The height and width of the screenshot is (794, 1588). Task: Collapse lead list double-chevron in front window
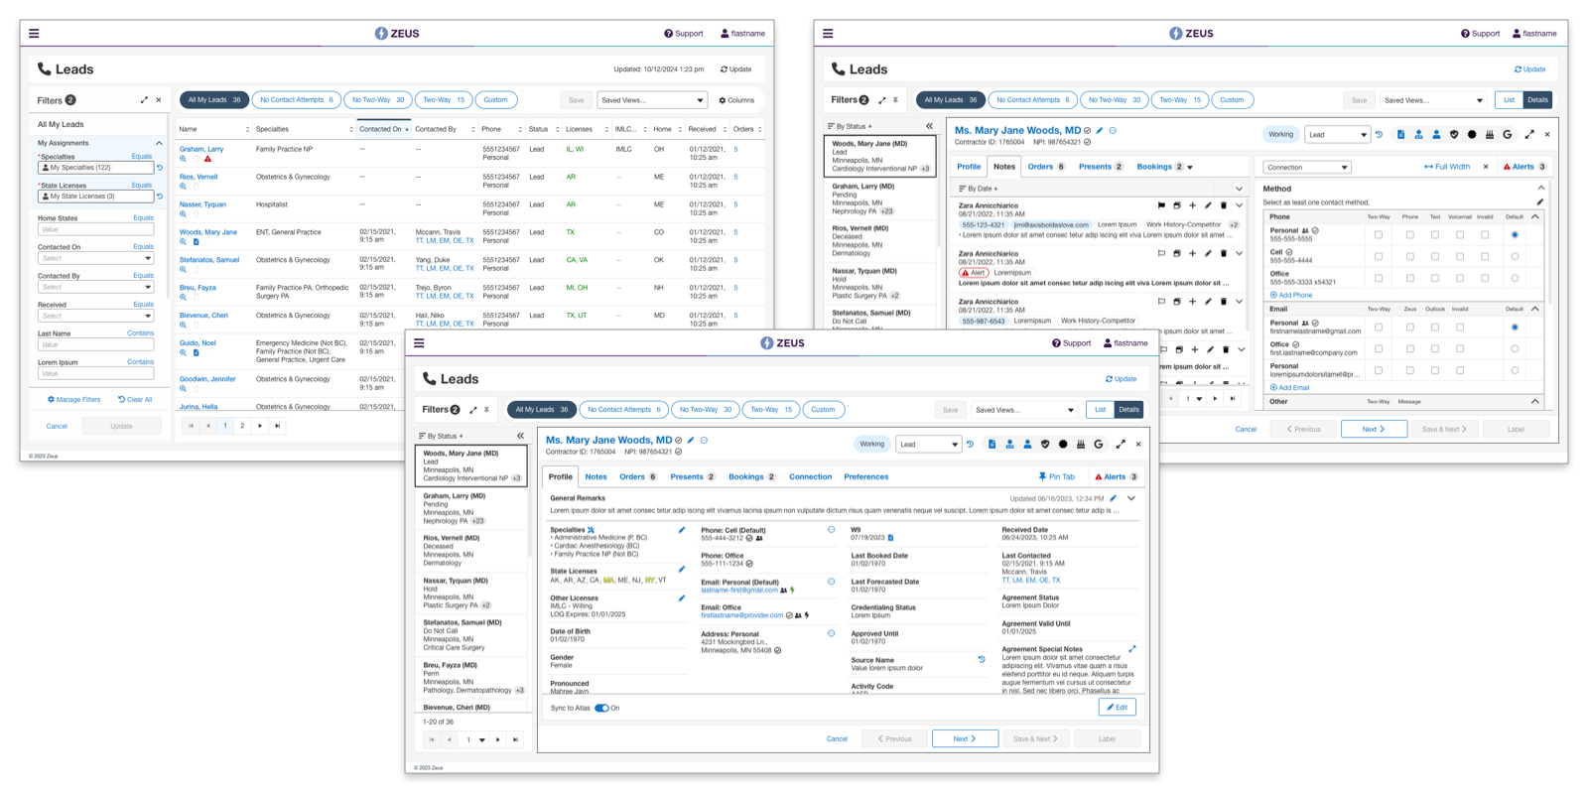pos(520,436)
